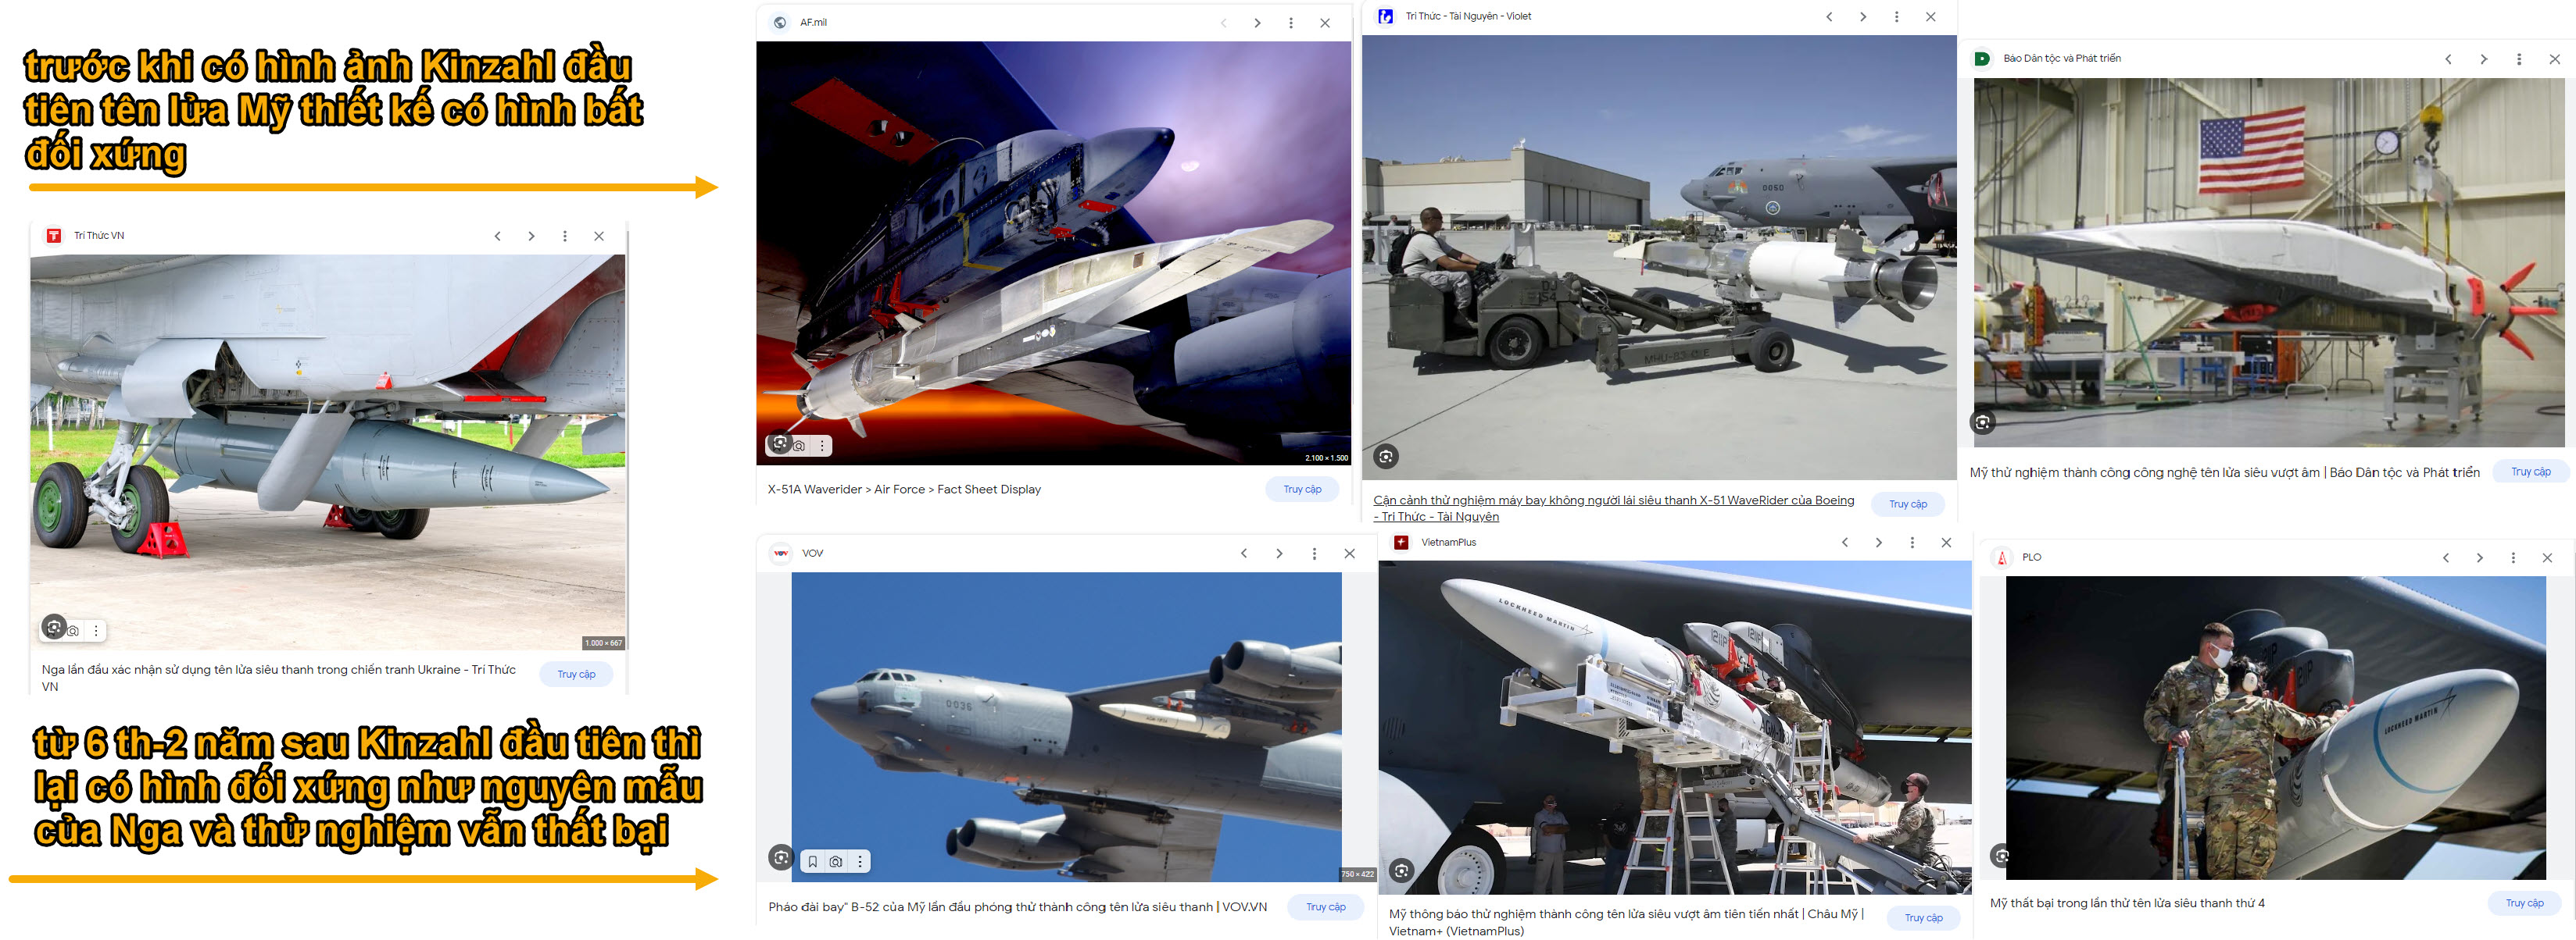Click the camera icon on the VOV image
This screenshot has height=940, width=2576.
click(x=836, y=861)
